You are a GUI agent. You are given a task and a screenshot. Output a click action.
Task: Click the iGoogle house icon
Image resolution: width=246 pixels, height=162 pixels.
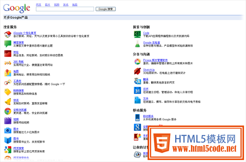click(x=8, y=34)
